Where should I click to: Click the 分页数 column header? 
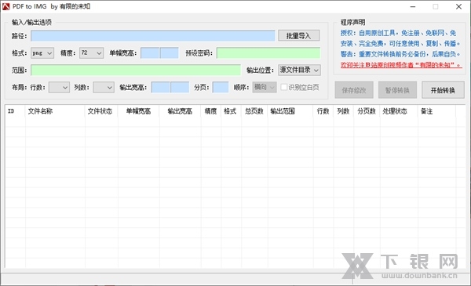pos(367,111)
